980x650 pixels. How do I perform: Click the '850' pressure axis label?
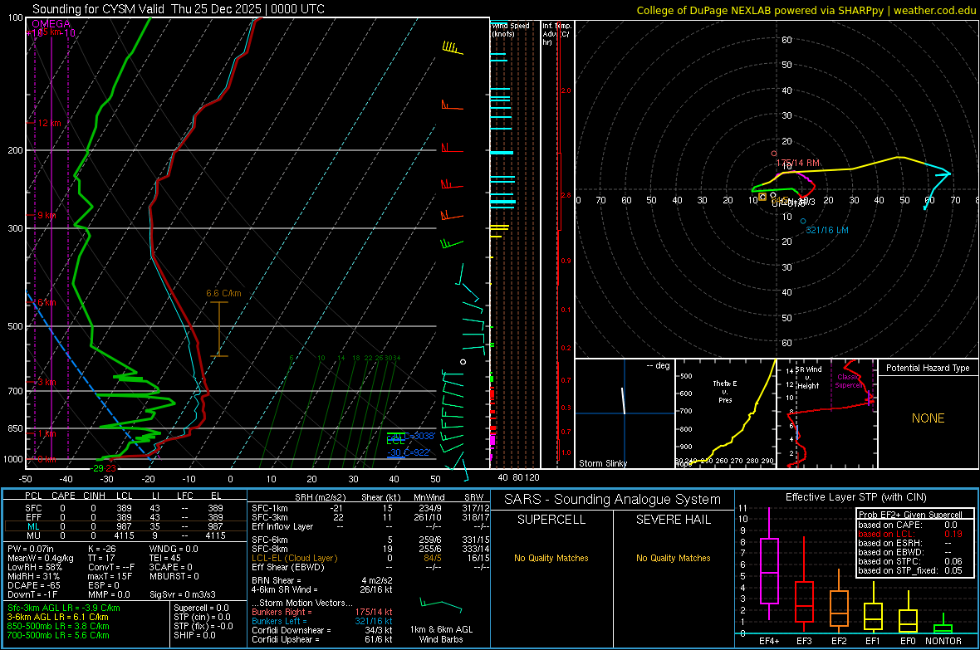point(15,428)
